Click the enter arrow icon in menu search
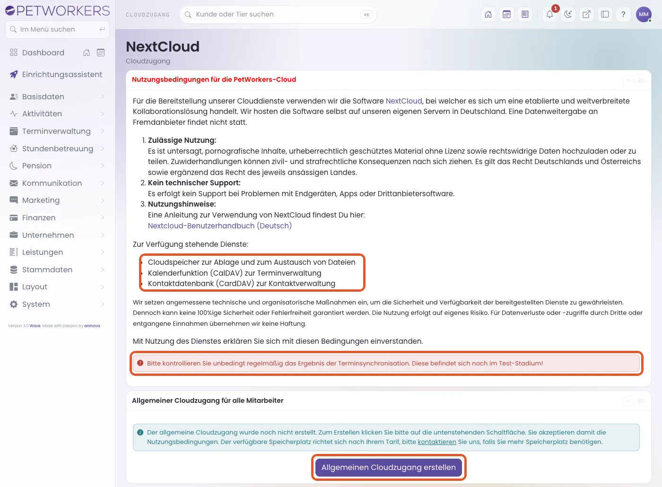Image resolution: width=662 pixels, height=487 pixels. pyautogui.click(x=102, y=29)
